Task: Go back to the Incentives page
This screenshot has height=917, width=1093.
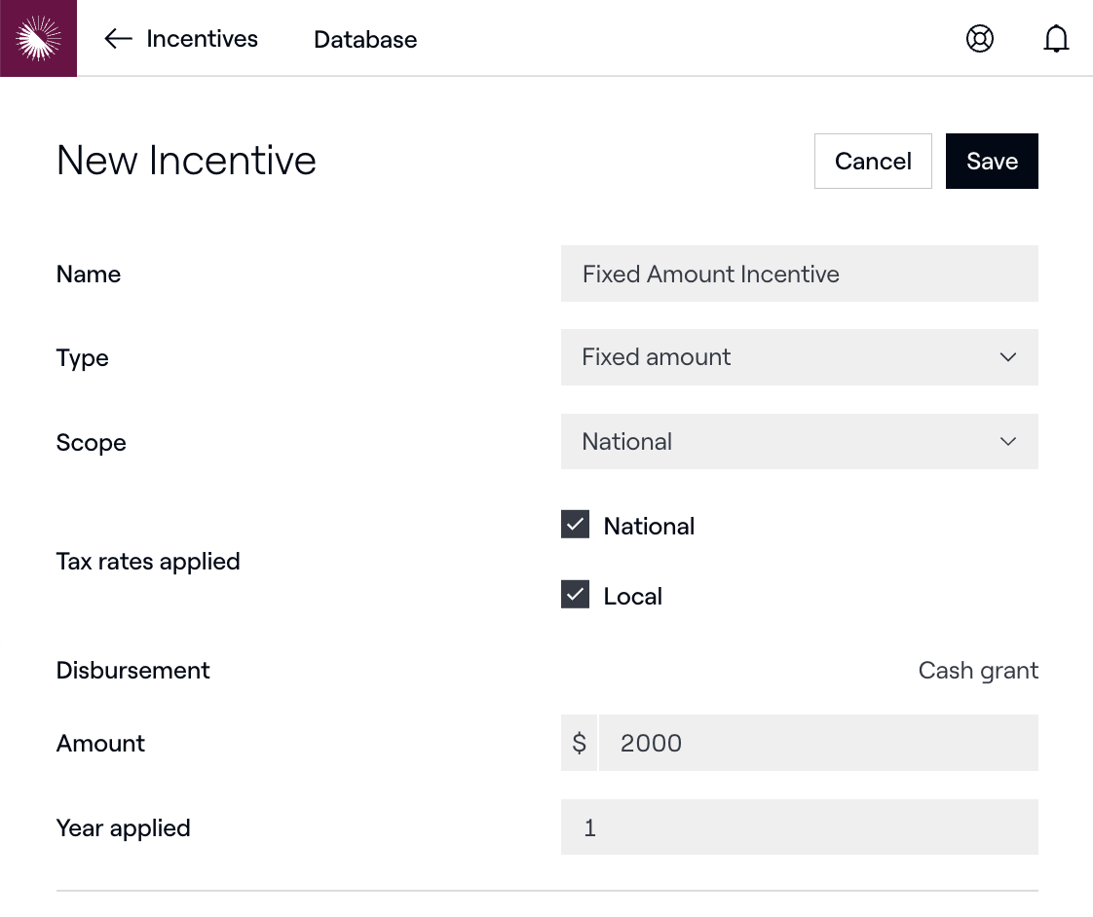Action: coord(202,39)
